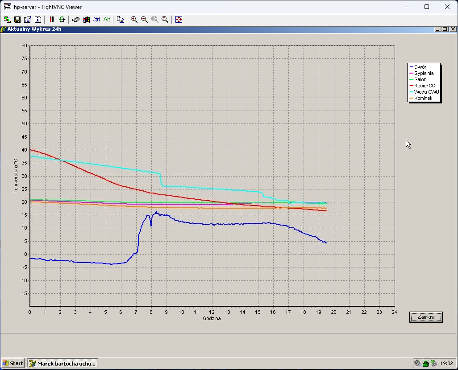Select the Marek bartocha taskbar item

tap(62, 363)
